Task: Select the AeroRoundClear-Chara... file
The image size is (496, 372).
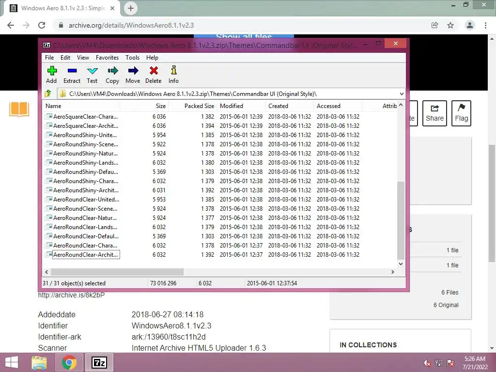Action: coord(85,245)
